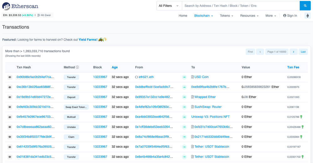Click the contract icon beside Wrapped Ether

click(192, 97)
